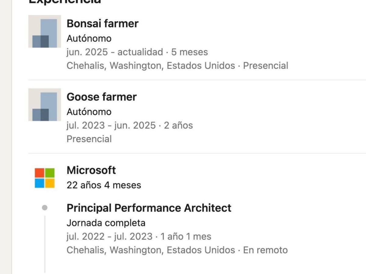
Task: Open the Microsoft company logo
Action: point(45,178)
